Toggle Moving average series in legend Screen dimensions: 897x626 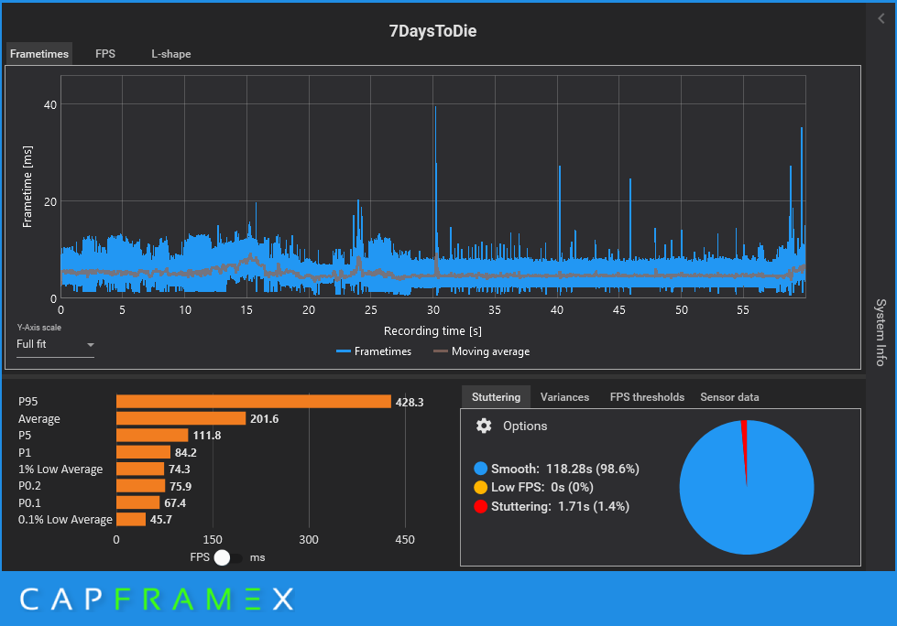481,351
